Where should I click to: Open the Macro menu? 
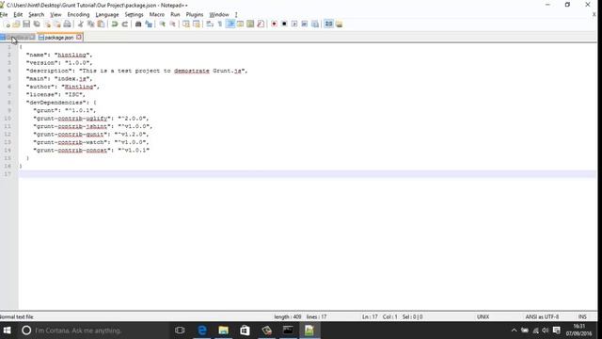[x=157, y=15]
